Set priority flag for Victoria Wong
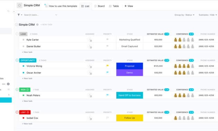The width and height of the screenshot is (218, 131). (107, 66)
